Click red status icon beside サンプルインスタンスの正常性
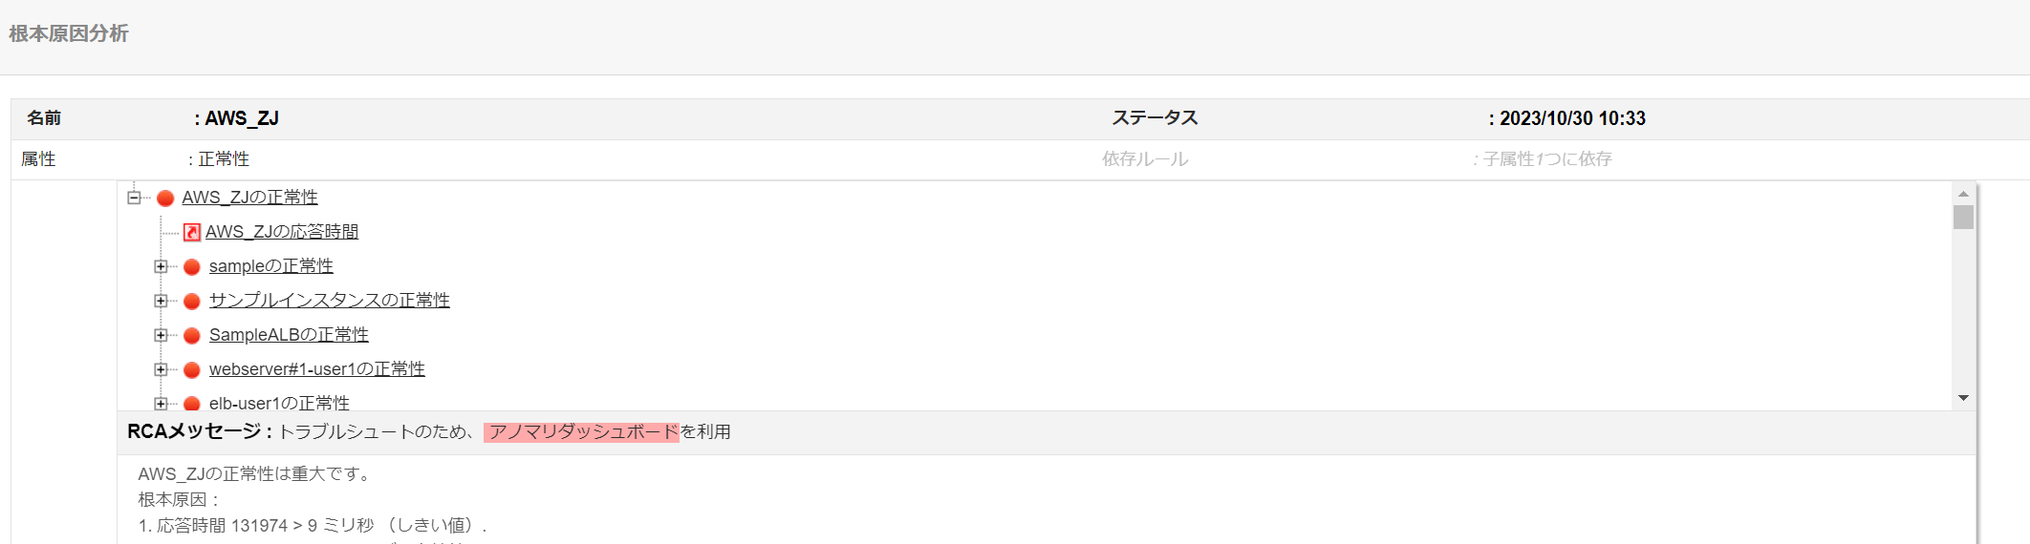This screenshot has height=544, width=2030. tap(192, 302)
